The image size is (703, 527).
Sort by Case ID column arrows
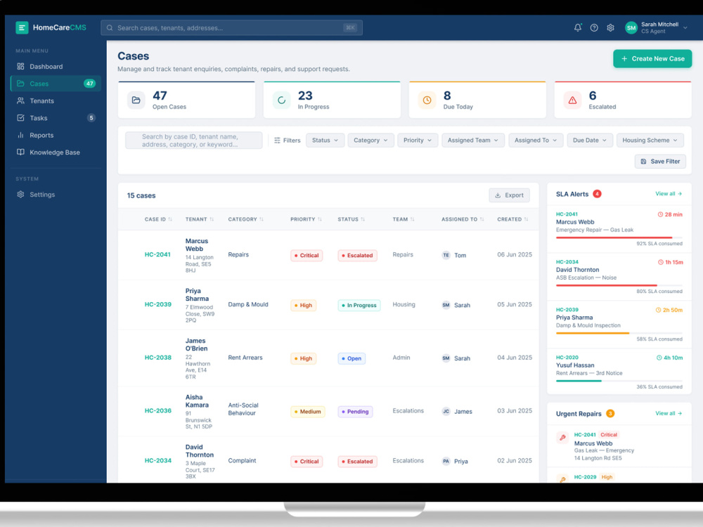(170, 219)
